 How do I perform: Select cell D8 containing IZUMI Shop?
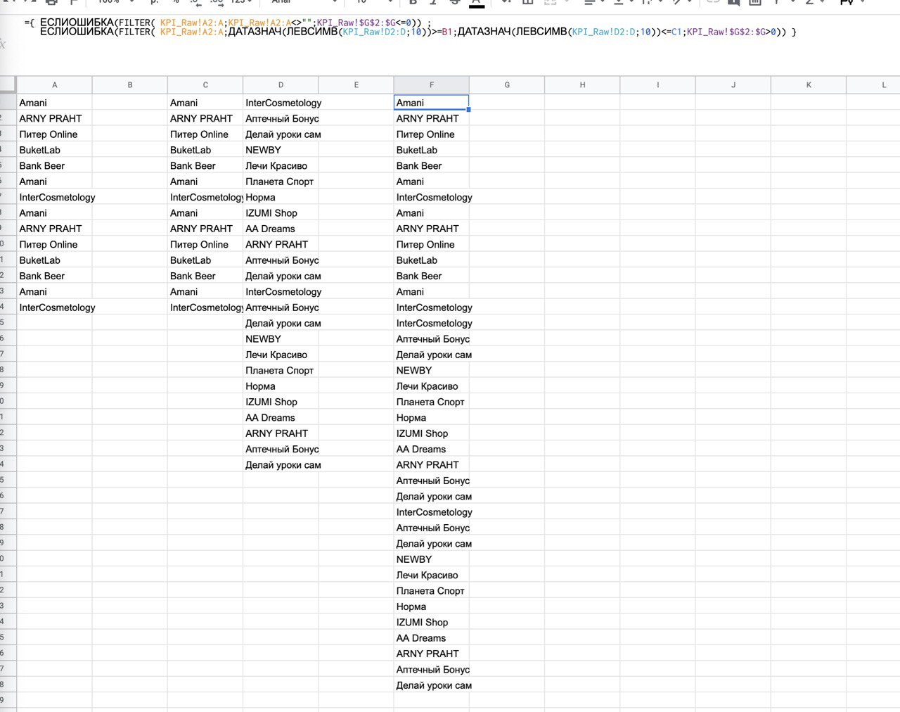click(x=281, y=212)
